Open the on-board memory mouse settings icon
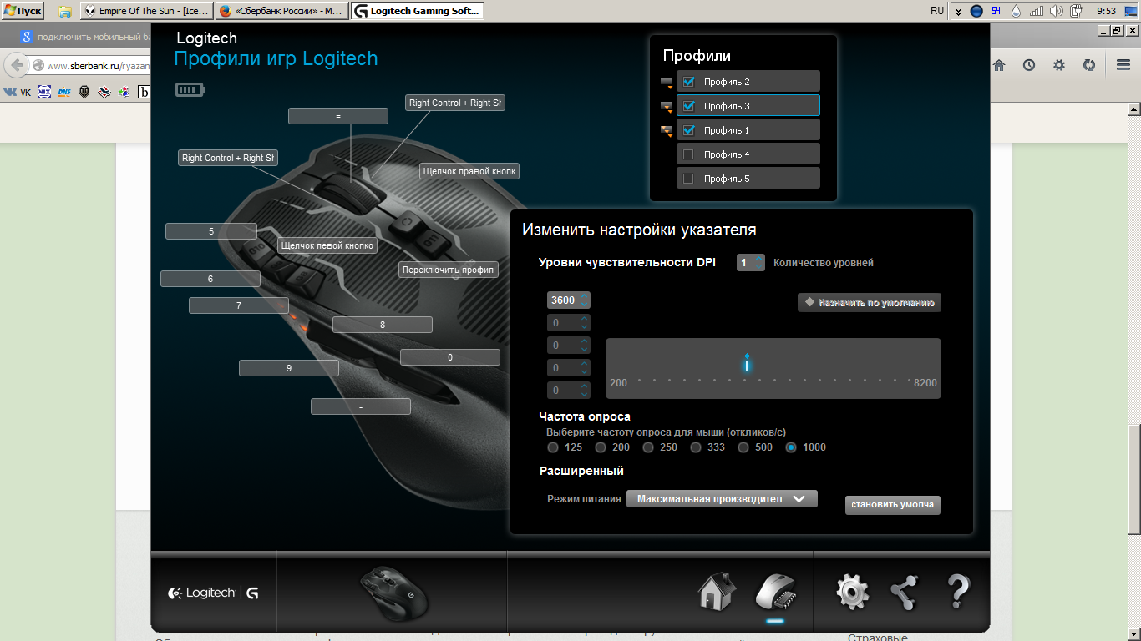This screenshot has height=641, width=1141. click(775, 593)
